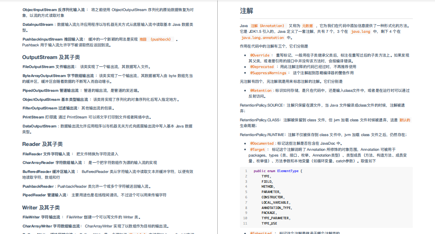Image resolution: width=435 pixels, height=234 pixels.
Task: Click "CONSTRUCTOR," in the code block
Action: (273, 197)
